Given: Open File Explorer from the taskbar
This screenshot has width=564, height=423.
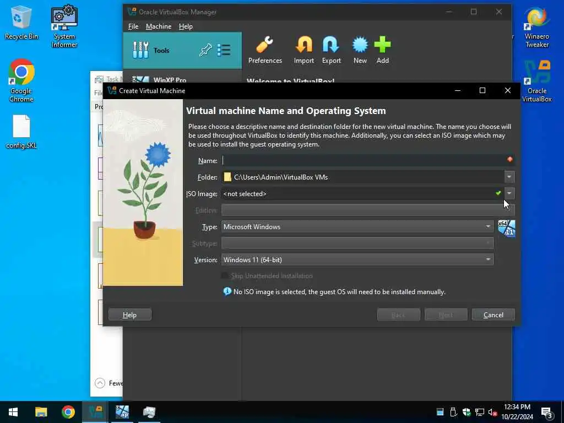Looking at the screenshot, I should [41, 412].
